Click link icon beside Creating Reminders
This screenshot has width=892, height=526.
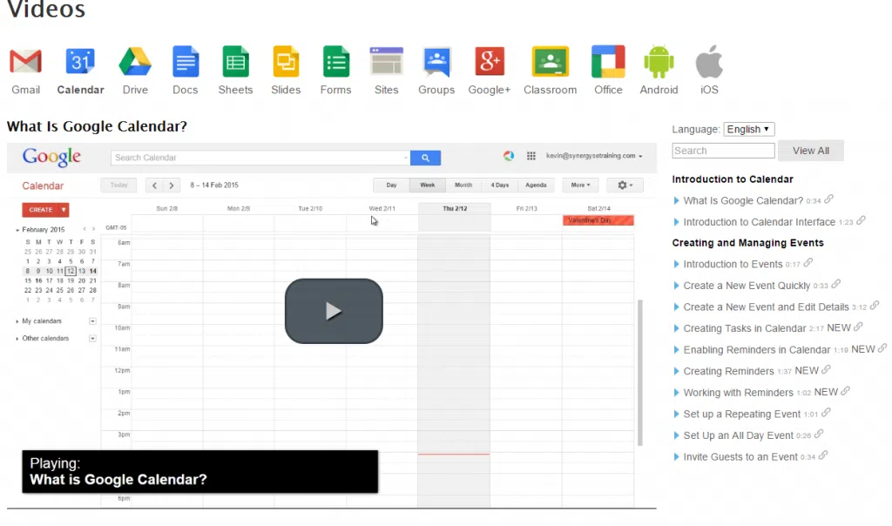pyautogui.click(x=826, y=369)
